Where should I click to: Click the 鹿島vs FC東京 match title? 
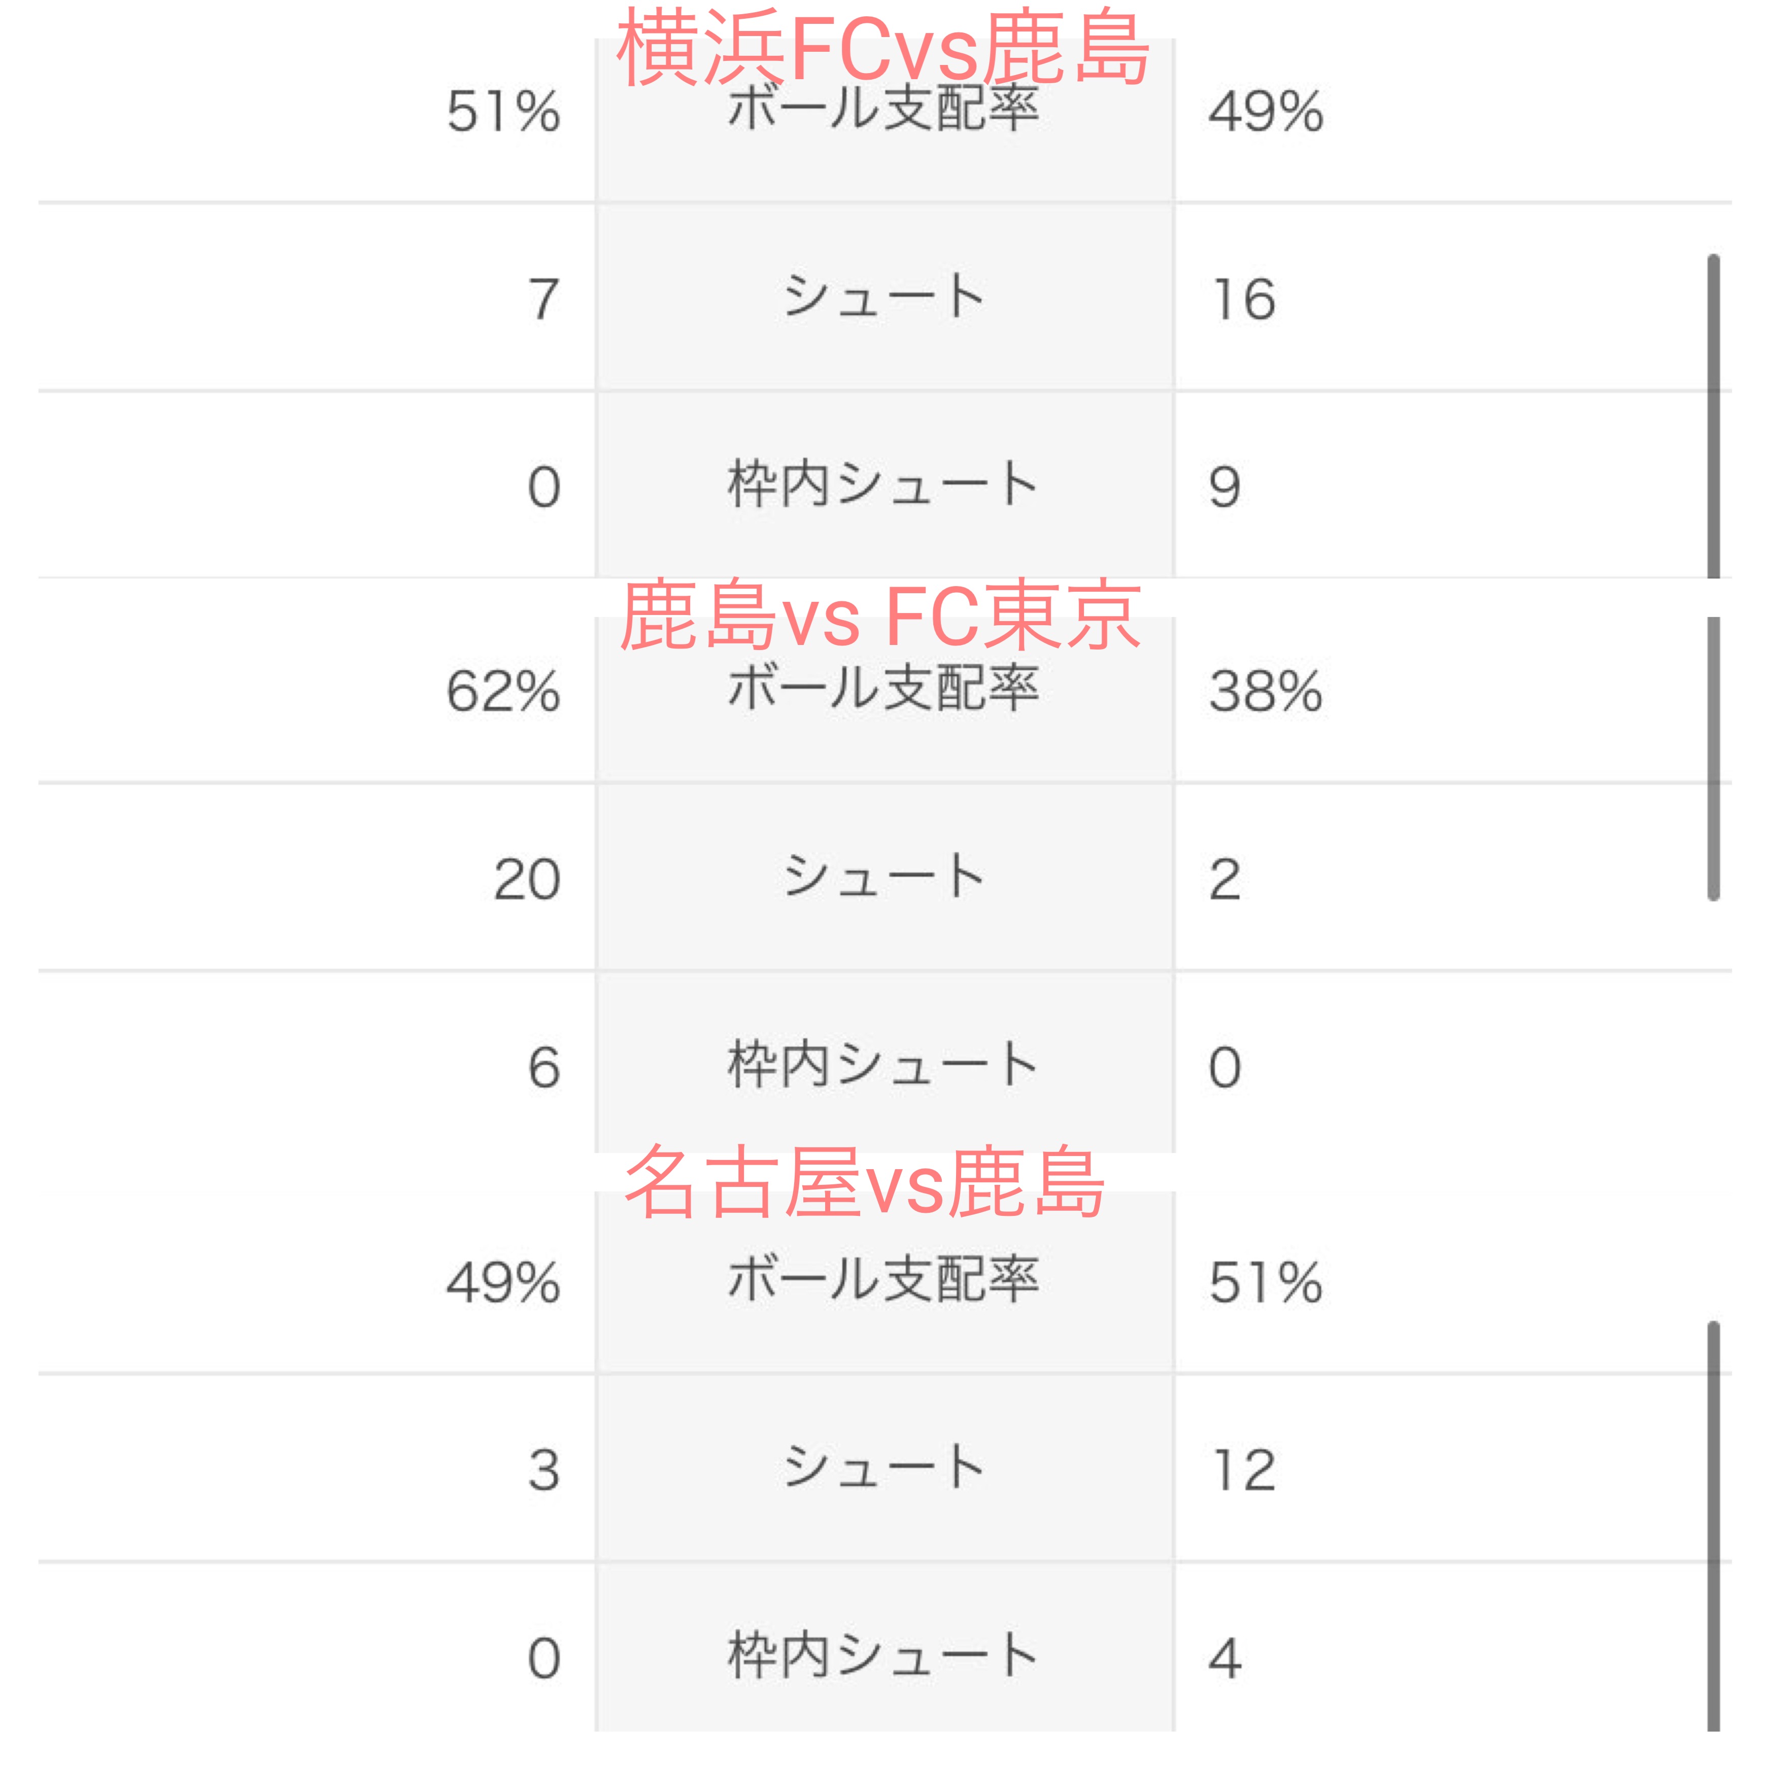(x=880, y=616)
